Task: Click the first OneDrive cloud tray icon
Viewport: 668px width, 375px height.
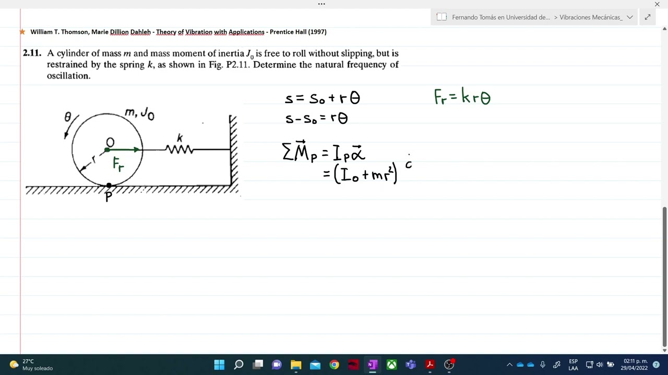Action: [x=520, y=365]
